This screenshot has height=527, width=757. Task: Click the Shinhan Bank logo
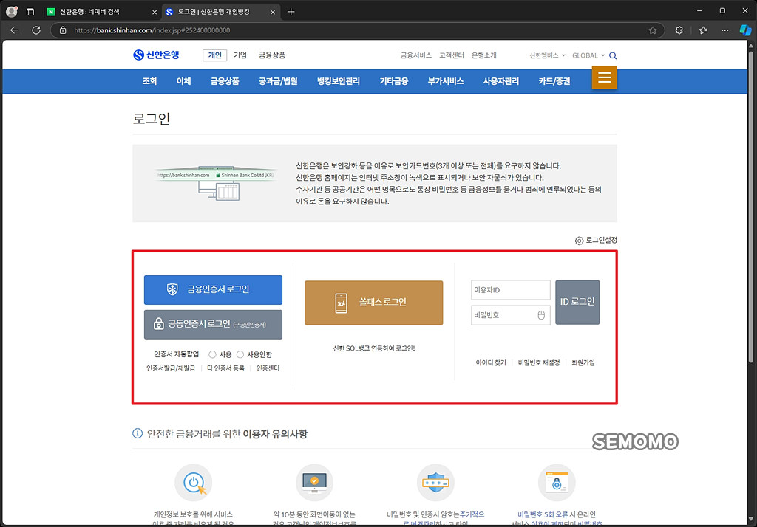point(156,55)
